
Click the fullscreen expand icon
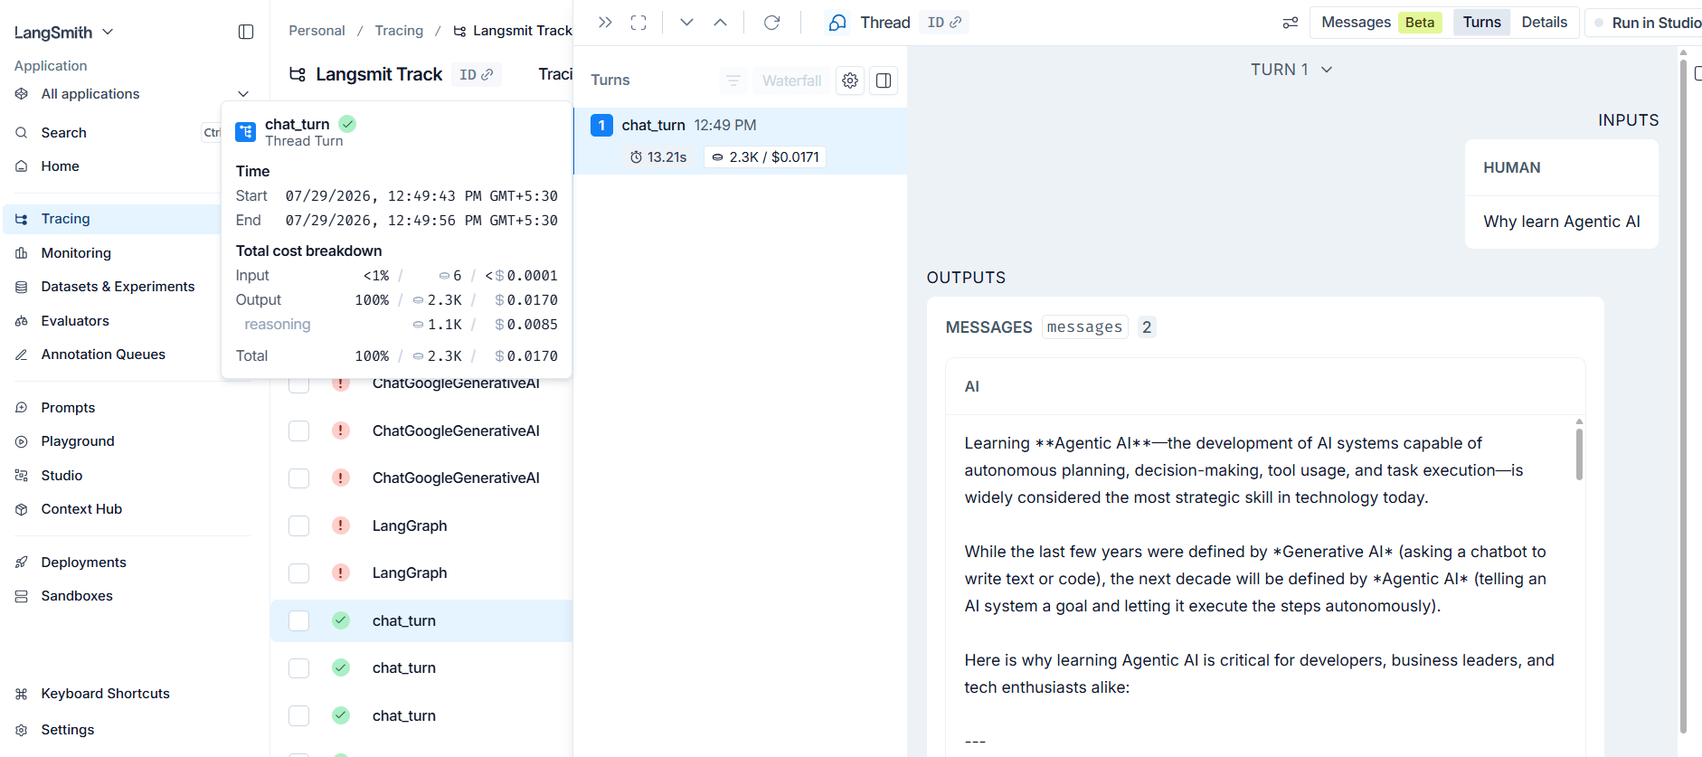click(x=638, y=23)
